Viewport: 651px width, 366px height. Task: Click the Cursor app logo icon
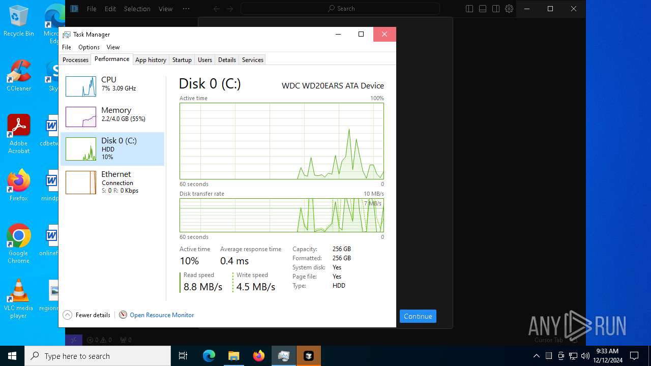74,9
